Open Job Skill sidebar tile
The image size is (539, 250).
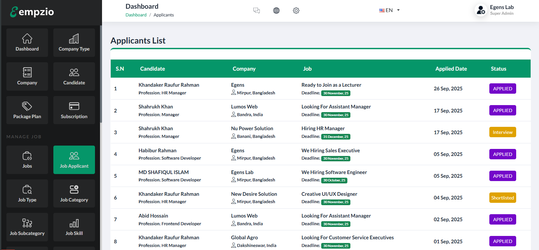point(74,227)
